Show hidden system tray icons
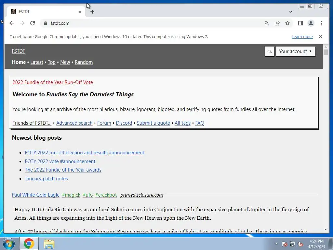333x250 pixels. 276,244
